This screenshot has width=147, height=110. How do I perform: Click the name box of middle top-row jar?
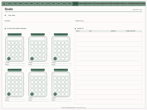pos(38,39)
